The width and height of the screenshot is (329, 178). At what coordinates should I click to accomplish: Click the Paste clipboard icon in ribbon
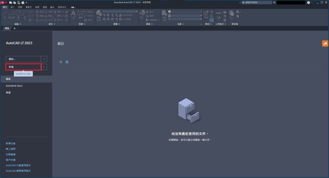231,13
